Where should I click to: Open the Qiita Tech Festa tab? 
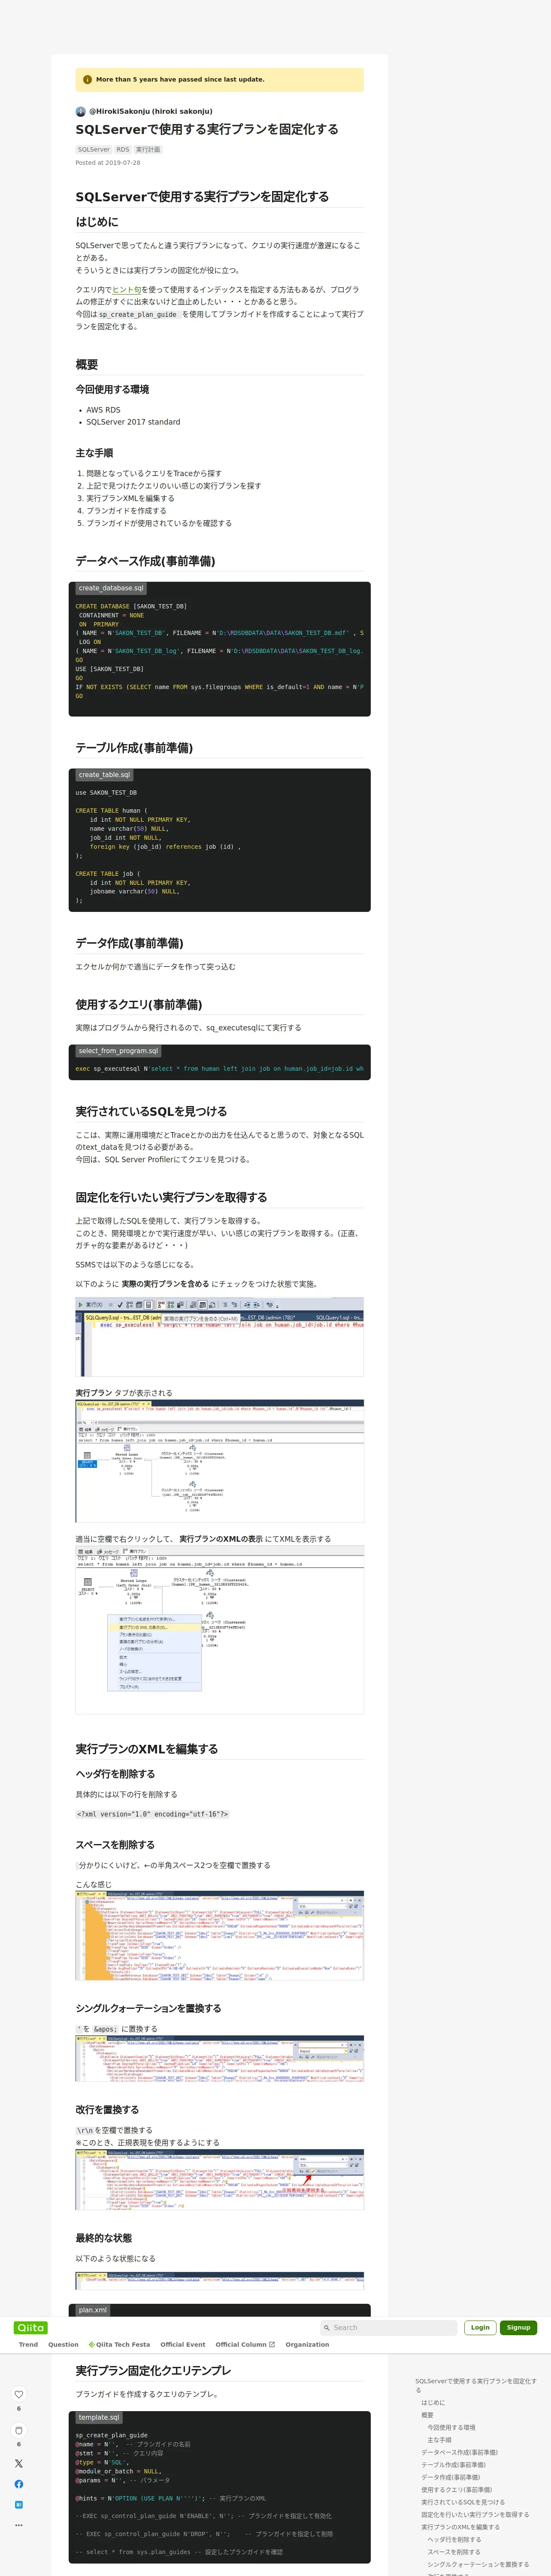119,2344
